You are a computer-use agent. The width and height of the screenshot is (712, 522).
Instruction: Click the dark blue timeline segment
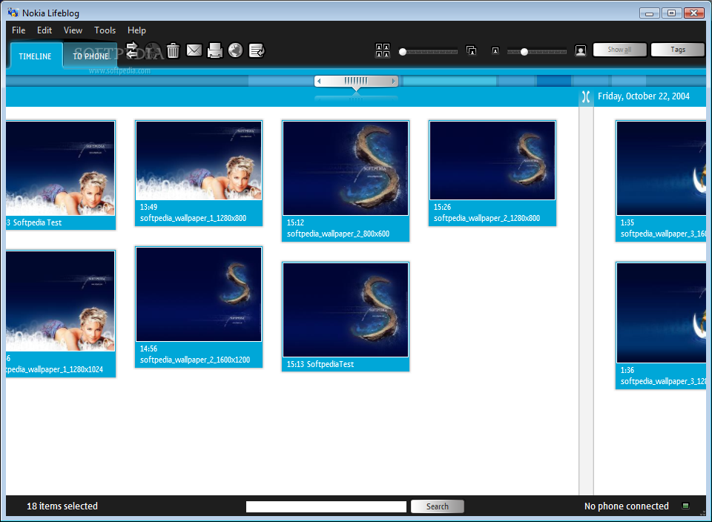(553, 82)
